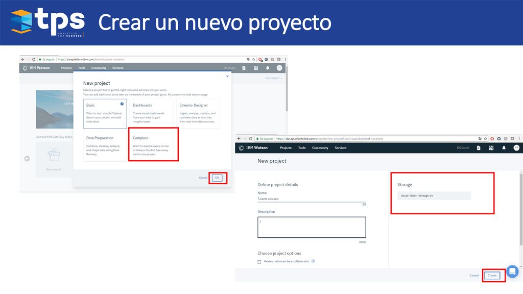
Task: Click the info icon beside collaborator restriction
Action: [x=313, y=261]
